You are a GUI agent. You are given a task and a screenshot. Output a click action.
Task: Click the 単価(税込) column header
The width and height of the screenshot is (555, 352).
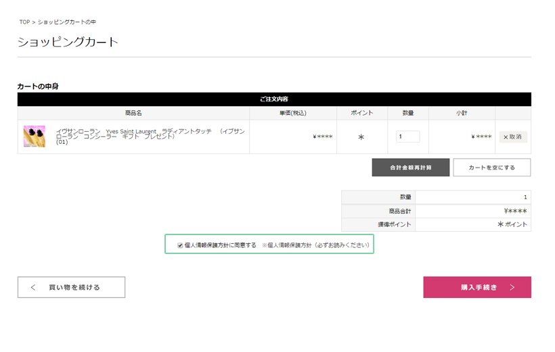[x=292, y=113]
